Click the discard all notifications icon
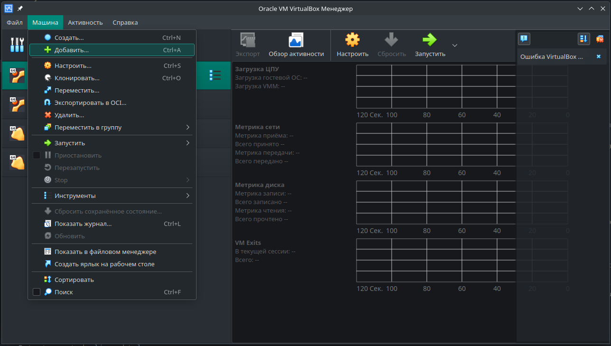Image resolution: width=611 pixels, height=346 pixels. tap(599, 38)
